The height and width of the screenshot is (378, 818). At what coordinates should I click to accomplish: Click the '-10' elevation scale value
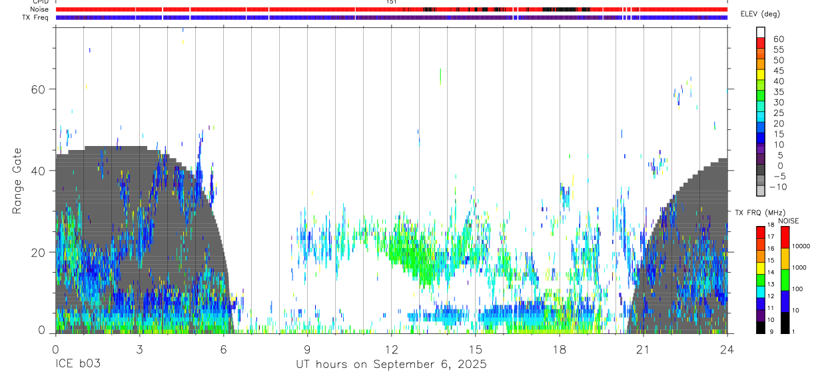(x=778, y=187)
